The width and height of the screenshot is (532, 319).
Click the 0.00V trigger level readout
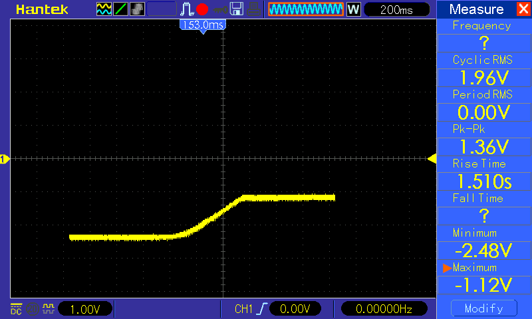point(295,309)
